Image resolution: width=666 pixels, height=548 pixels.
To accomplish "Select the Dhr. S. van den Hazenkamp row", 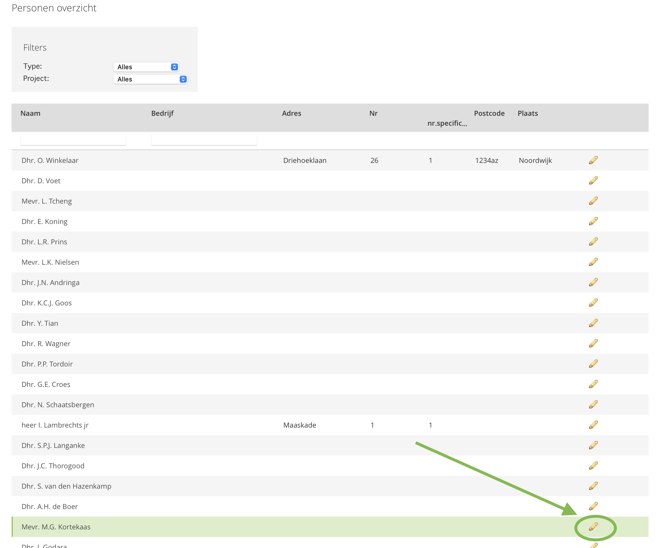I will 66,486.
